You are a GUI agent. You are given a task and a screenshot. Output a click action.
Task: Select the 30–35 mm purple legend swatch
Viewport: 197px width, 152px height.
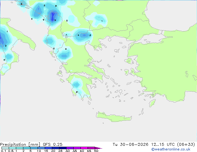pyautogui.click(x=70, y=148)
